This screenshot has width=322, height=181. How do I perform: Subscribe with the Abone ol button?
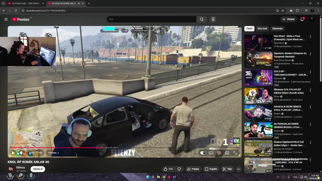(38, 169)
